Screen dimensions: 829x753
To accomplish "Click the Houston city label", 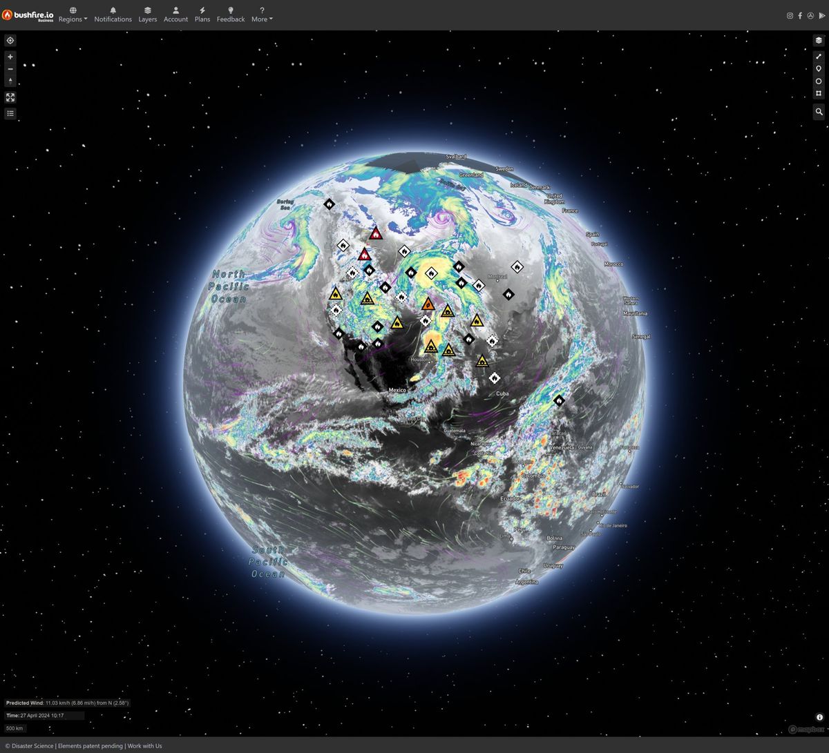I will tap(419, 360).
